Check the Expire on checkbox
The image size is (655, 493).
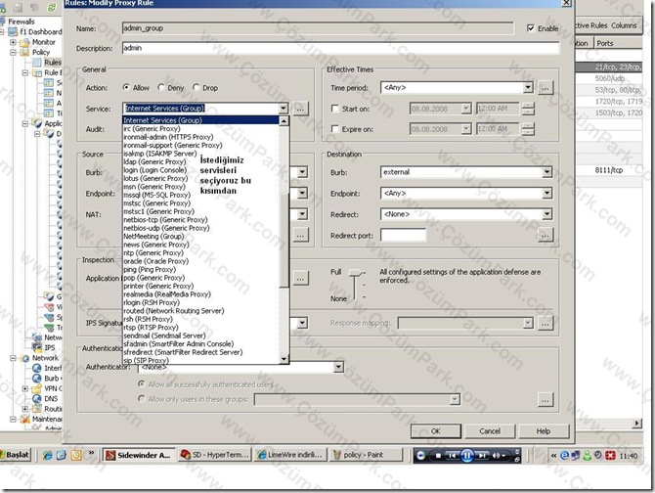coord(334,129)
